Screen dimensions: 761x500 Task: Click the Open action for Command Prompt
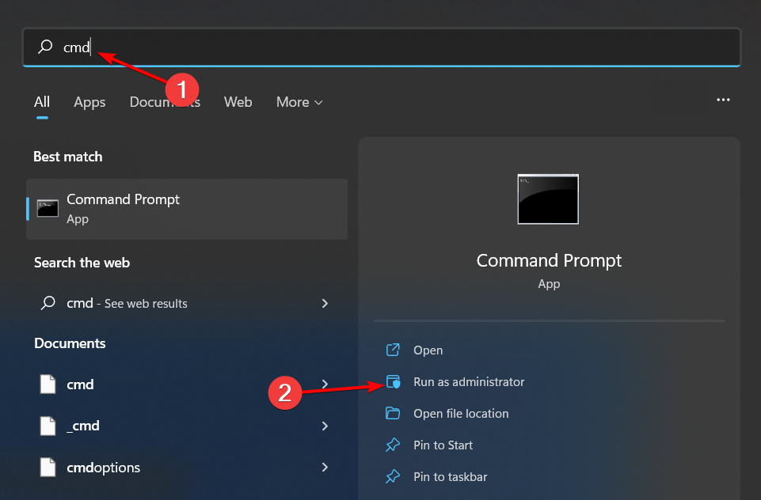pyautogui.click(x=427, y=350)
